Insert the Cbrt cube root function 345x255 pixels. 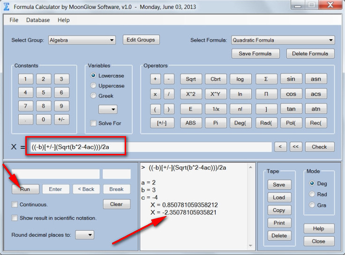click(216, 79)
